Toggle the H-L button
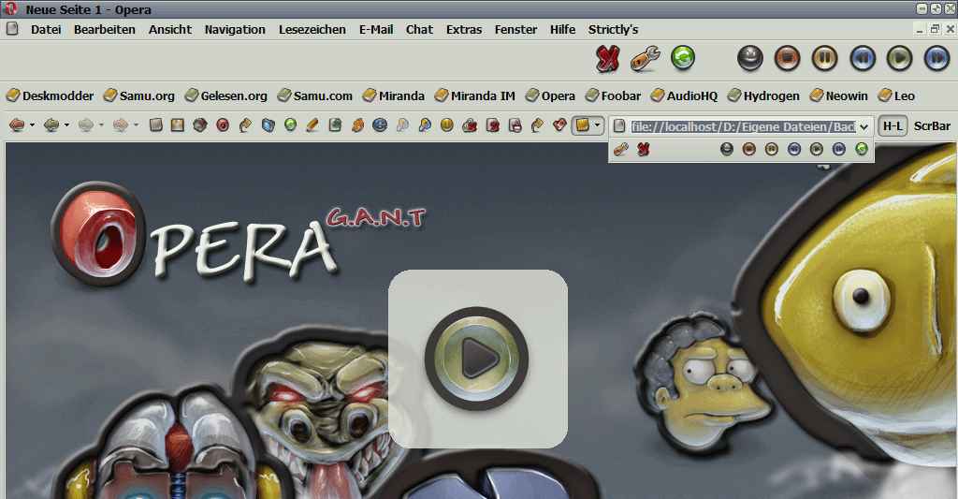 pyautogui.click(x=892, y=126)
